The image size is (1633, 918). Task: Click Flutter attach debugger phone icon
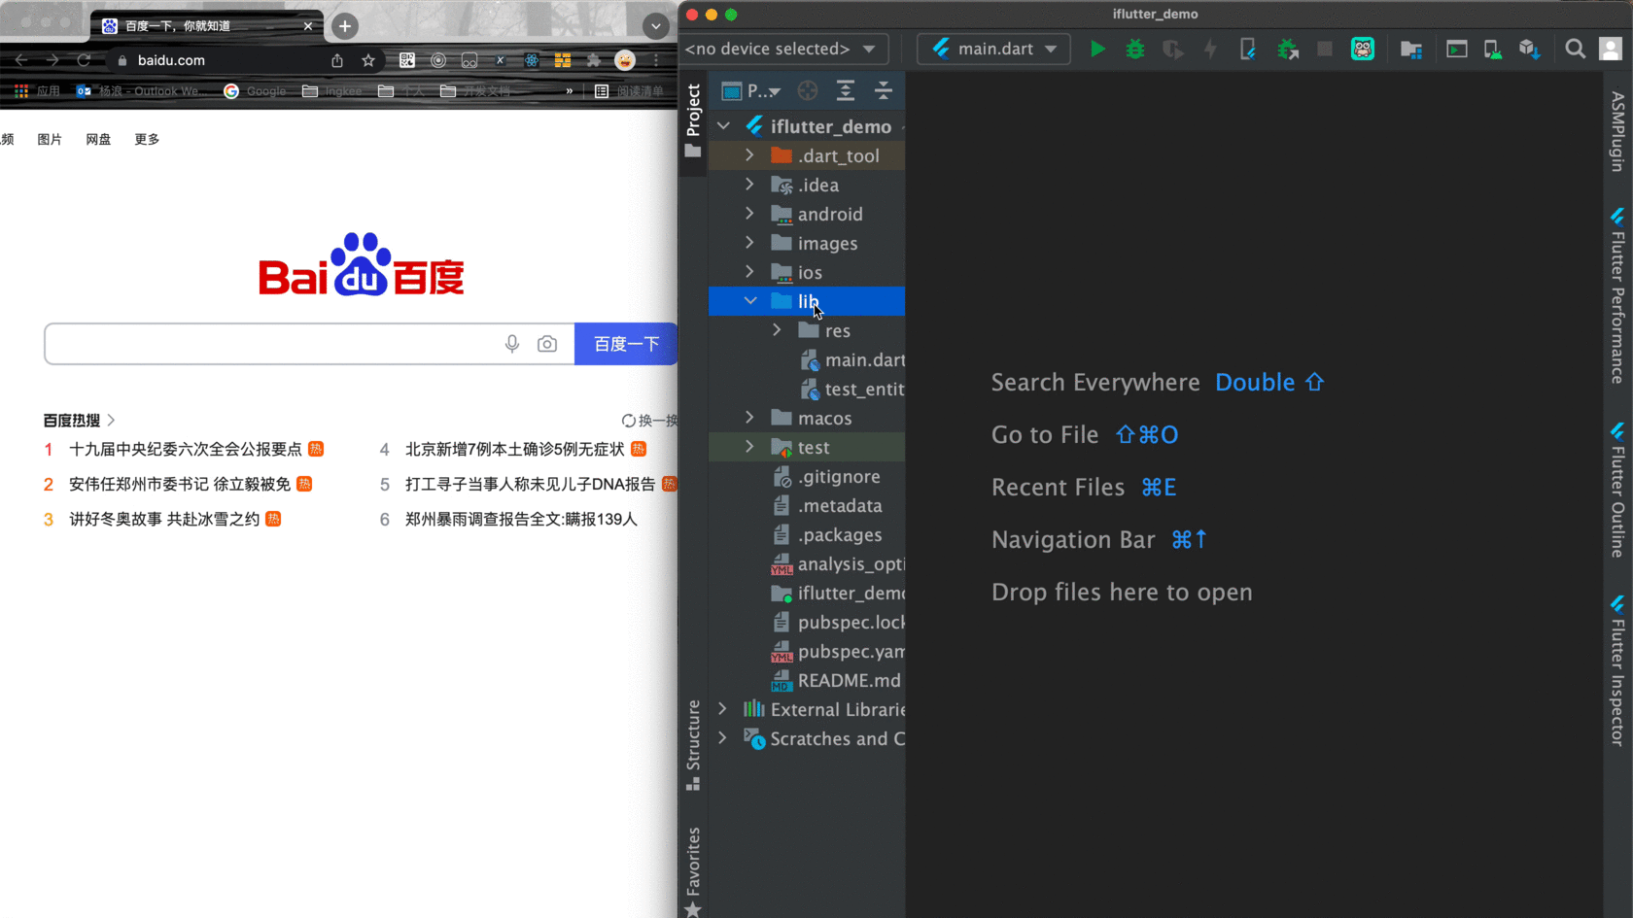(x=1248, y=49)
